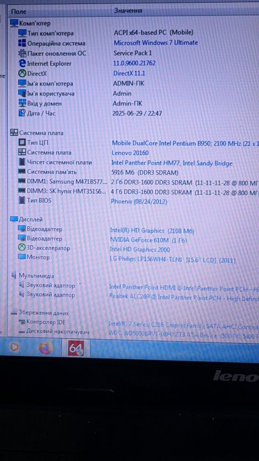This screenshot has width=259, height=461.
Task: Open the Microsoft Windows 7 Ultimate link
Action: click(x=156, y=43)
